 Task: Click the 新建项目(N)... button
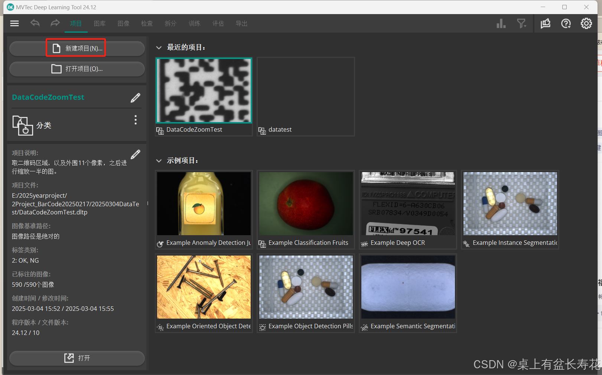(x=77, y=48)
